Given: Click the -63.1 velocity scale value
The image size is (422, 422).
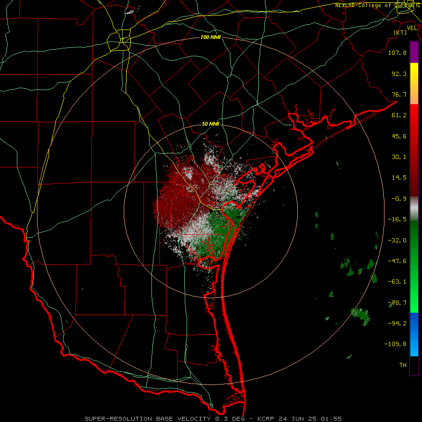Looking at the screenshot, I should tap(397, 282).
